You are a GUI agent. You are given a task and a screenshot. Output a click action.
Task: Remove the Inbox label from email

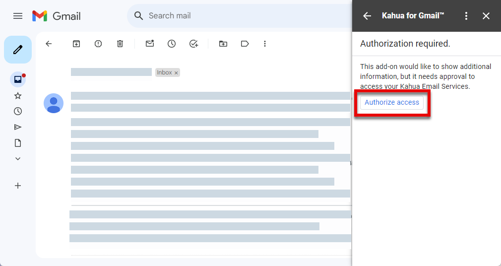click(176, 73)
